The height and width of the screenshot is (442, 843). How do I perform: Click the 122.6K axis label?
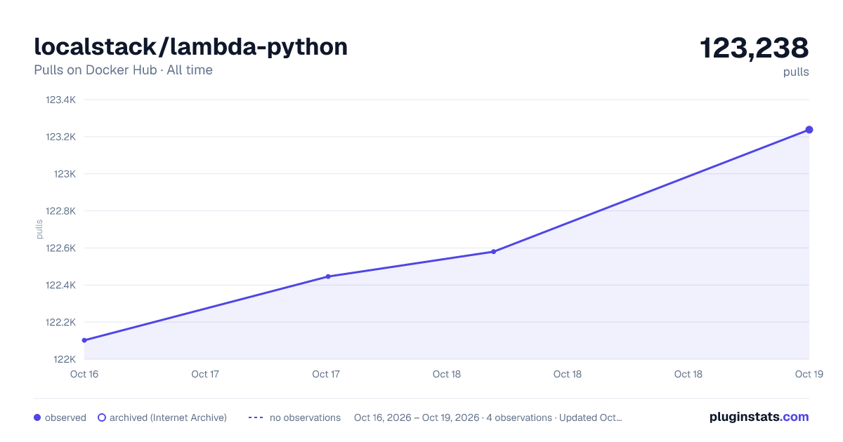[61, 248]
